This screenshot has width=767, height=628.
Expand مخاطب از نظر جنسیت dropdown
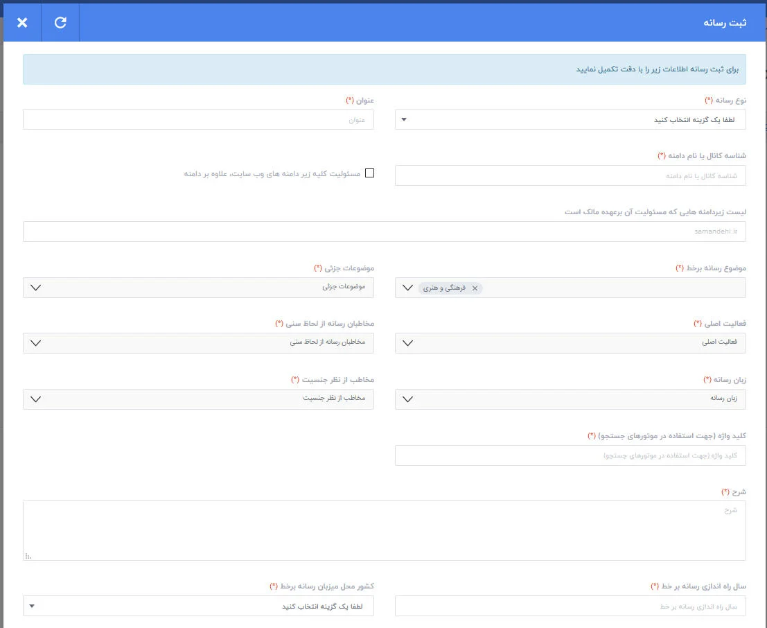point(198,399)
